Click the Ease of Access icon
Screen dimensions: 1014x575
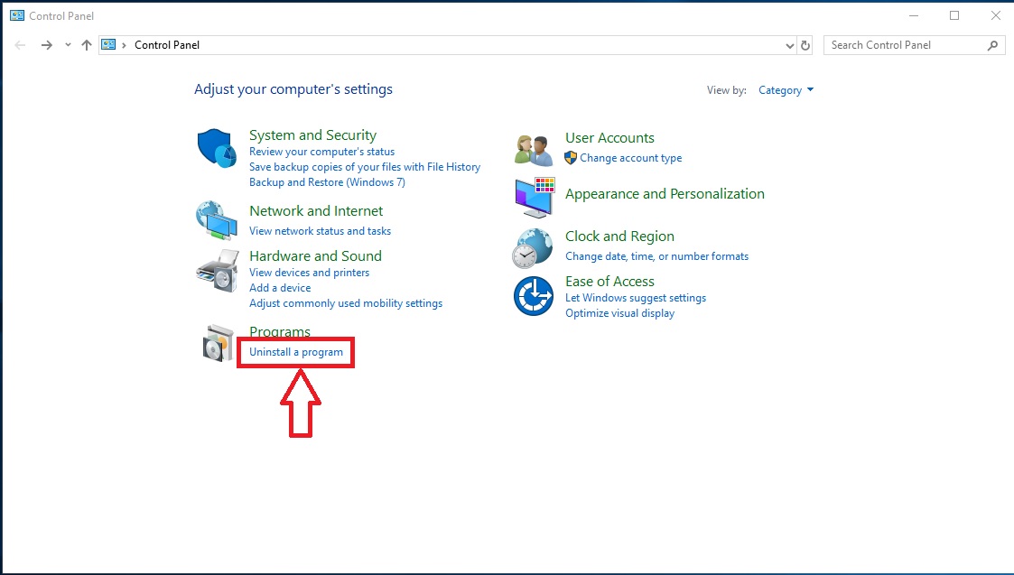click(534, 296)
